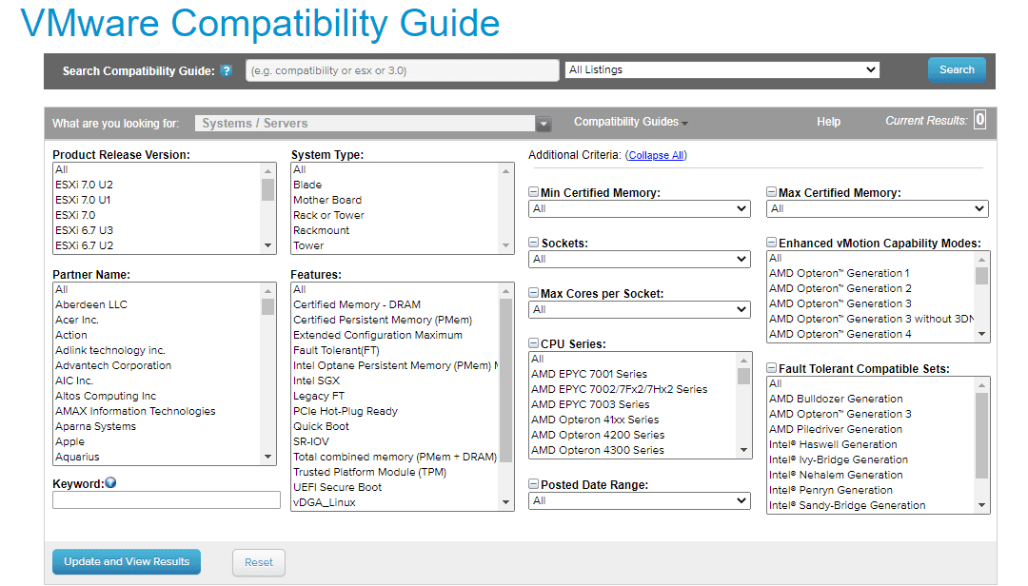This screenshot has width=1028, height=586.
Task: Open the Compatibility Guides menu
Action: coord(631,122)
